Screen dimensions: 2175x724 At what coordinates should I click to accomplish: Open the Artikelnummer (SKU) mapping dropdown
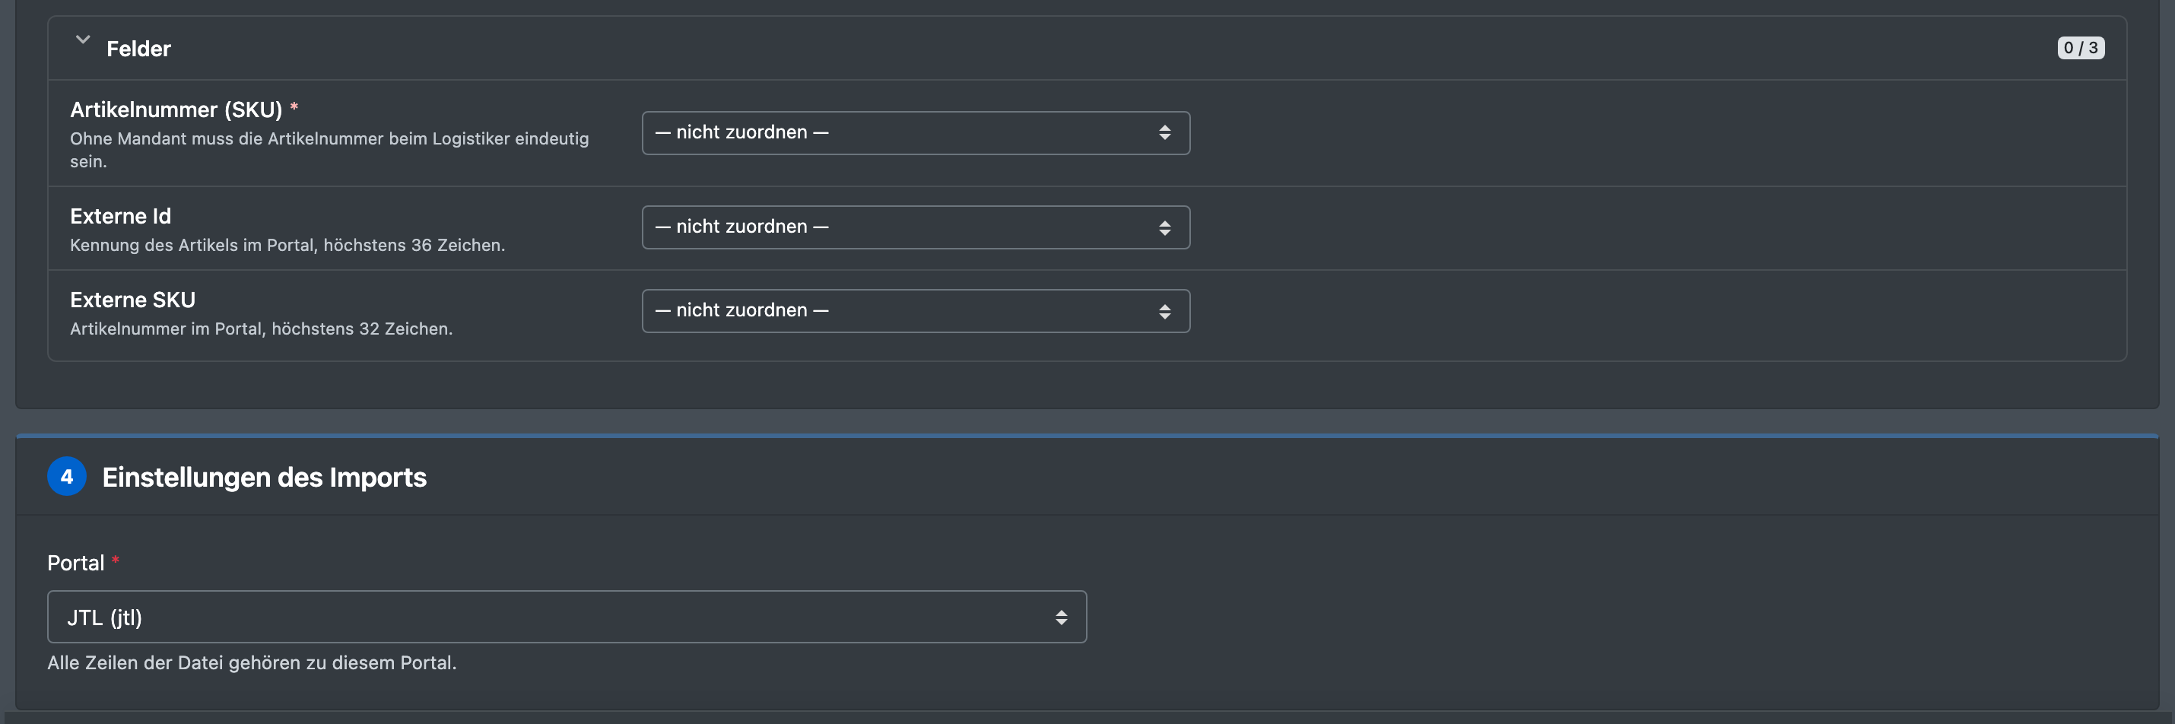click(916, 132)
